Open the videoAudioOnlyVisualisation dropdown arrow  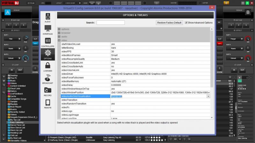208,96
